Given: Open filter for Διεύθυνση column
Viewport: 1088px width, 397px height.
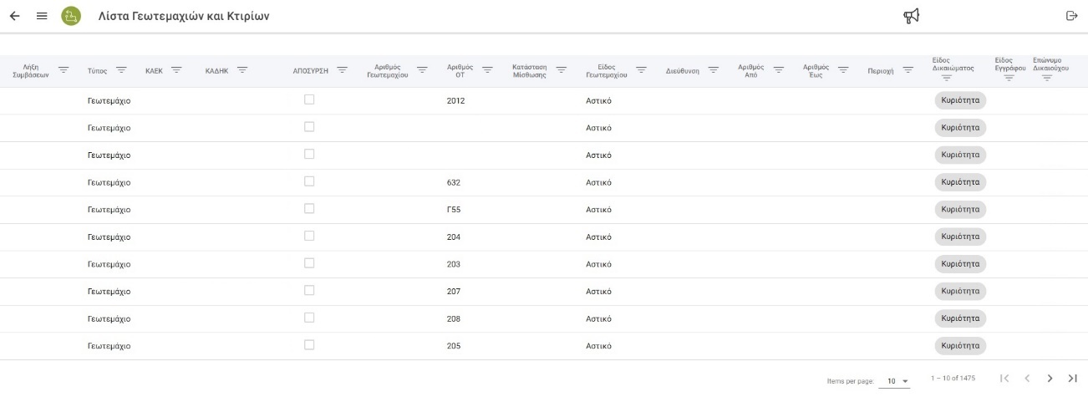Looking at the screenshot, I should point(713,70).
